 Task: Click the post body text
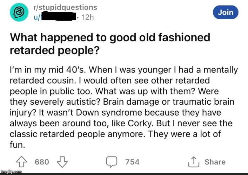(124, 107)
